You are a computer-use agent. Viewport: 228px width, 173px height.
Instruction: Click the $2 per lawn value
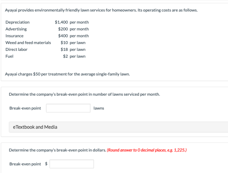click(x=74, y=56)
